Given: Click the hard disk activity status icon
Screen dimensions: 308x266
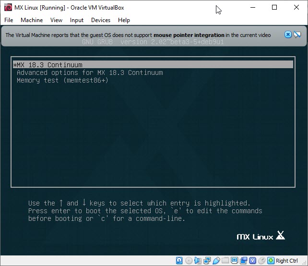Looking at the screenshot, I should (179, 261).
